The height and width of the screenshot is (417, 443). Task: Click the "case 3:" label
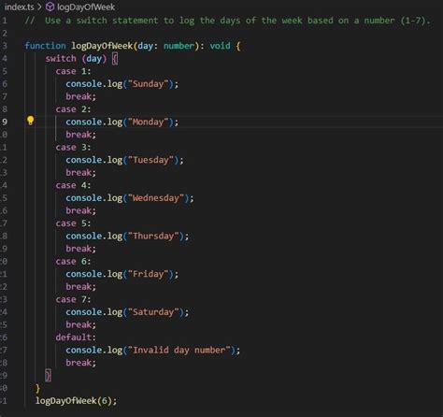(73, 148)
